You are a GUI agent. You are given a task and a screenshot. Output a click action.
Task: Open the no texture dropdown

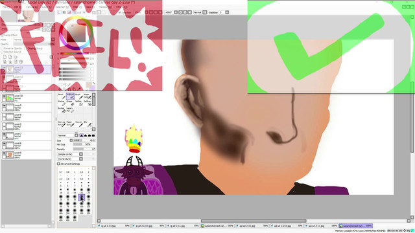point(70,159)
